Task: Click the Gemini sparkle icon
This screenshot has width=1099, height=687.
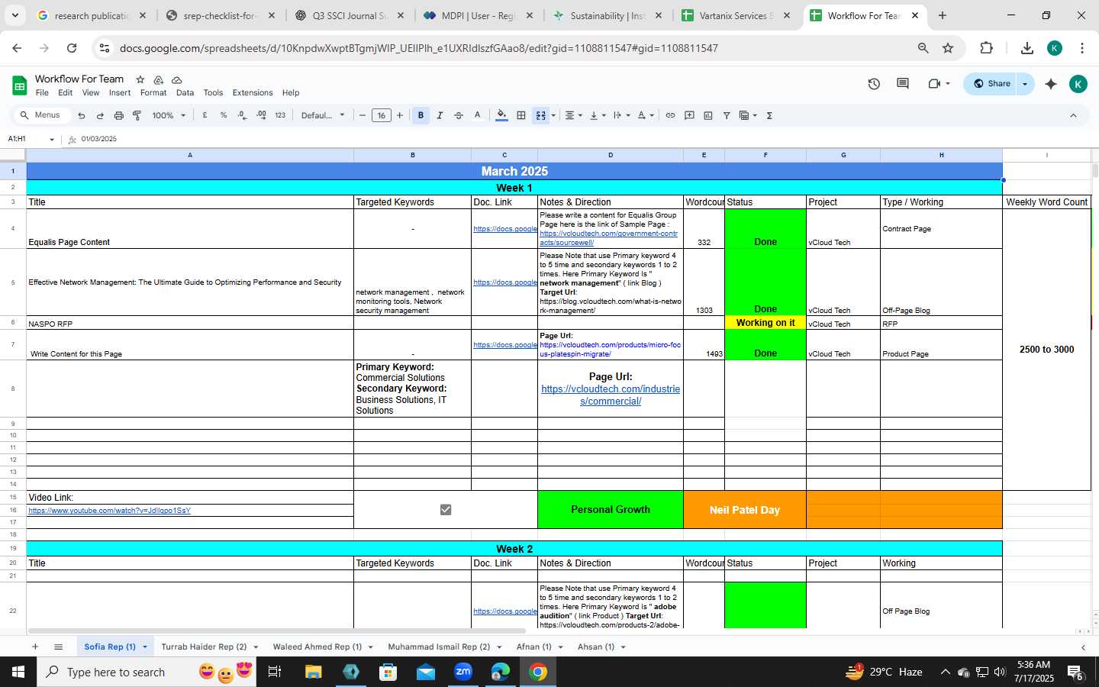Action: pos(1051,84)
